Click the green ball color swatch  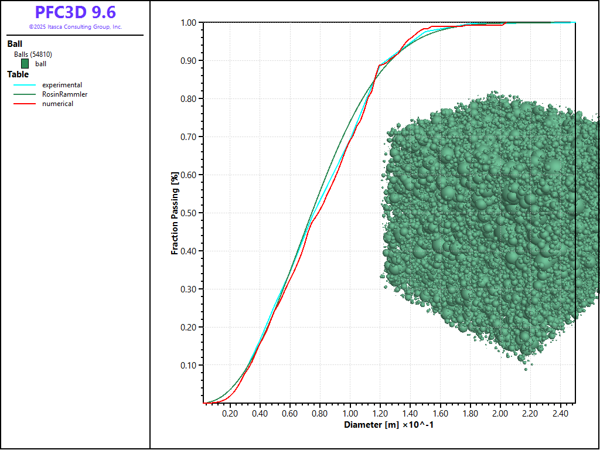[x=25, y=64]
